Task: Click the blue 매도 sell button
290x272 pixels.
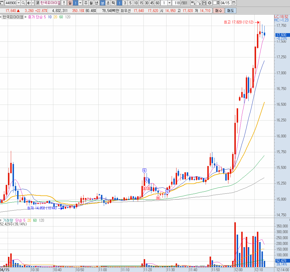Action: (230, 11)
